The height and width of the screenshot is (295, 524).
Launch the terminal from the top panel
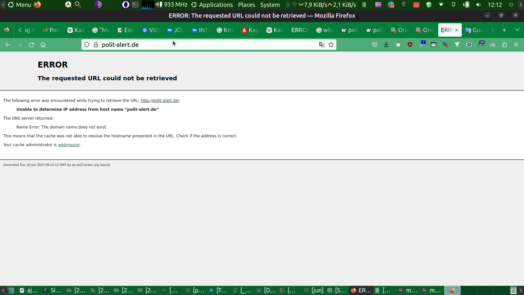135,5
